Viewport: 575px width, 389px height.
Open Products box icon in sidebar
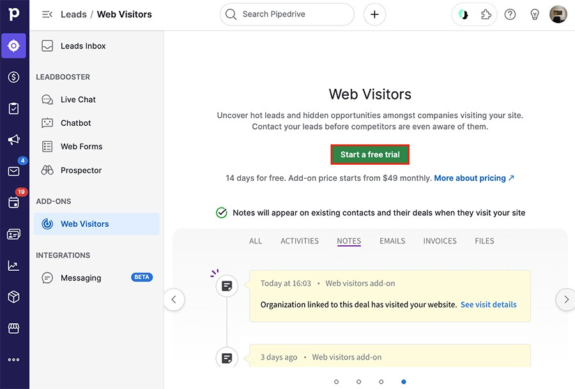(x=13, y=296)
